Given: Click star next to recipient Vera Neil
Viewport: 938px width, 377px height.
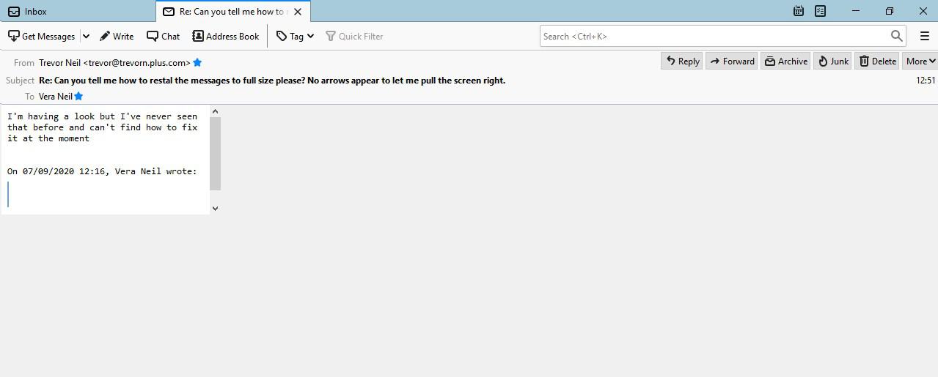Looking at the screenshot, I should click(78, 97).
